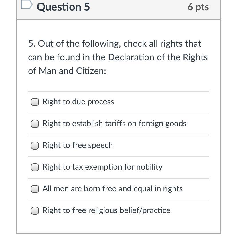The width and height of the screenshot is (237, 237).
Task: Select the 'All men are born free' checkbox
Action: (x=35, y=189)
